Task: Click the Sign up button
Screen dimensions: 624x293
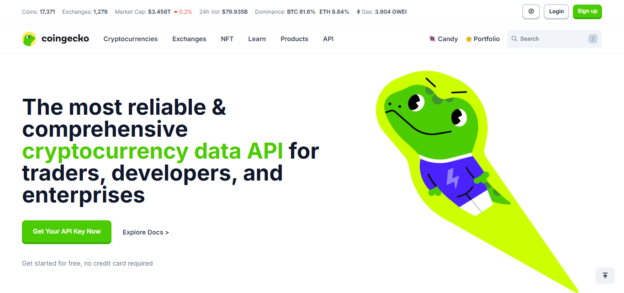Action: pyautogui.click(x=587, y=11)
